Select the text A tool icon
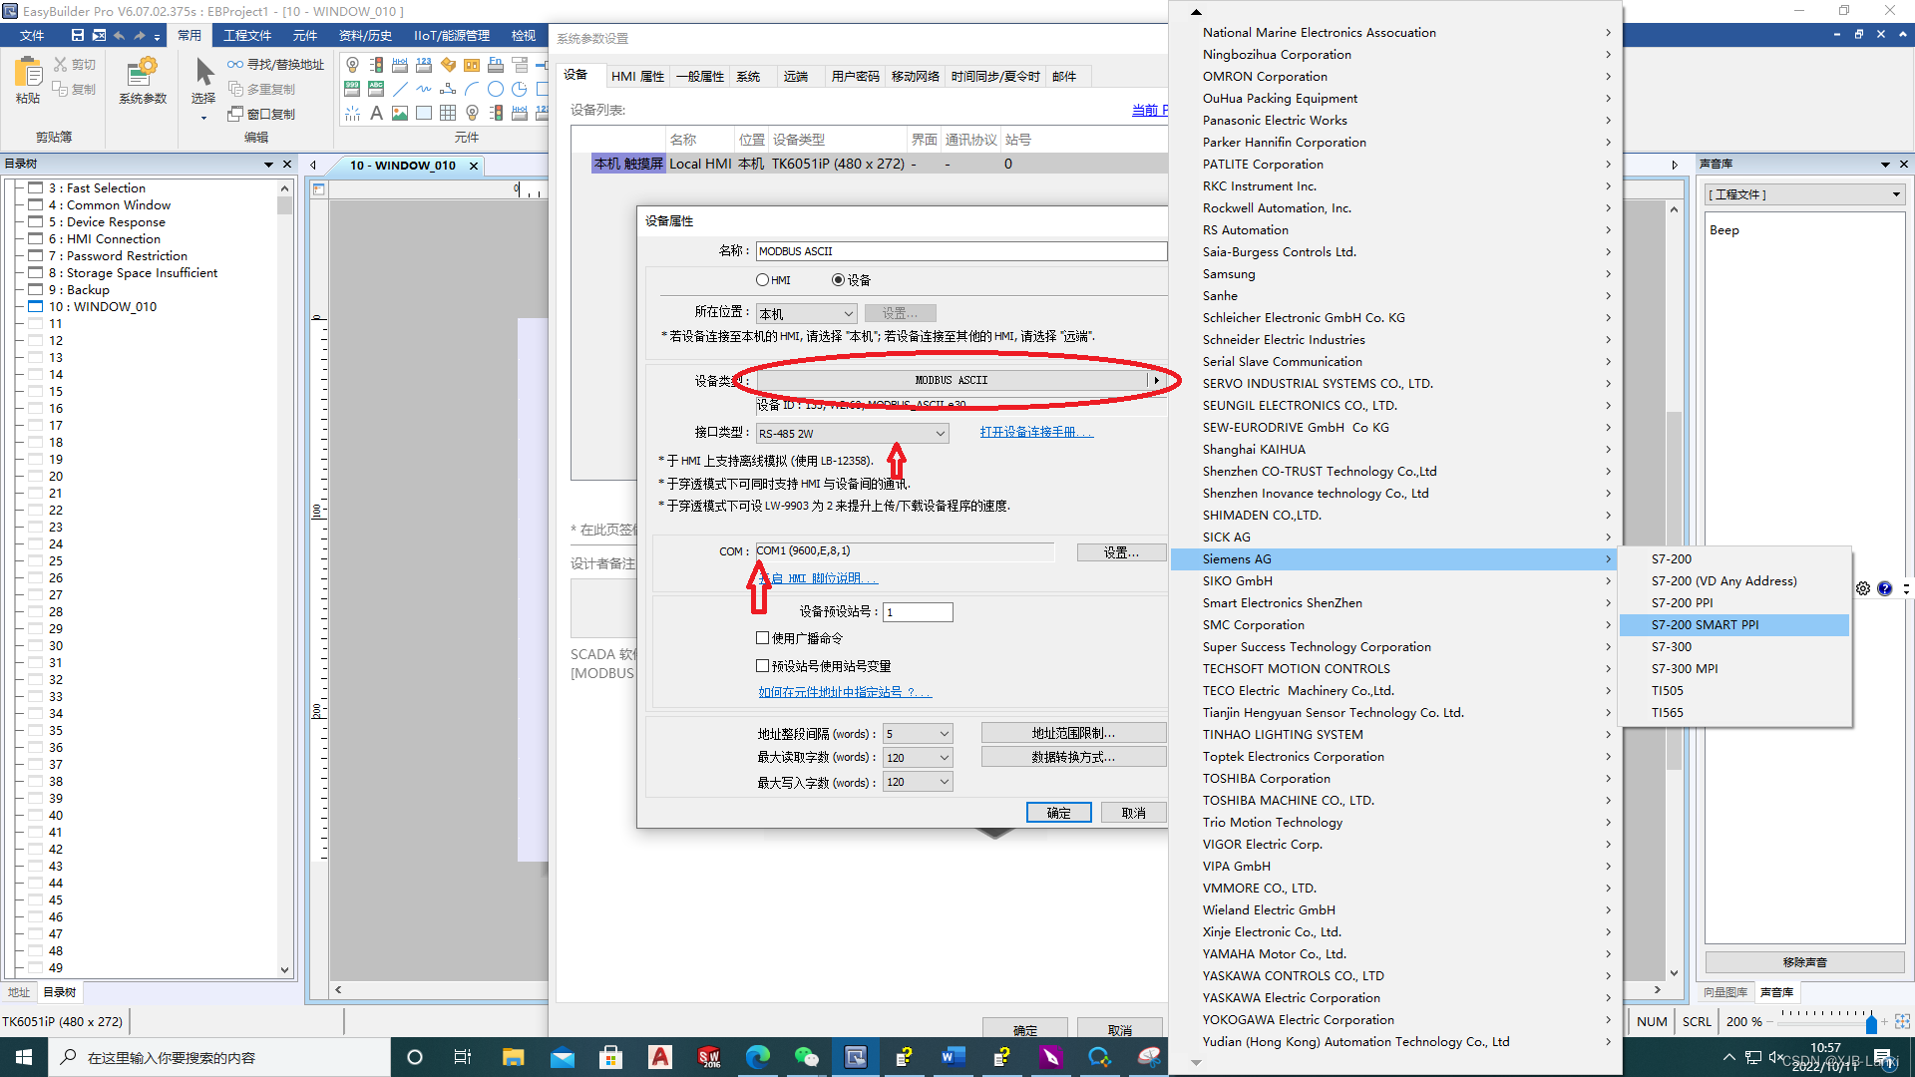 tap(376, 114)
